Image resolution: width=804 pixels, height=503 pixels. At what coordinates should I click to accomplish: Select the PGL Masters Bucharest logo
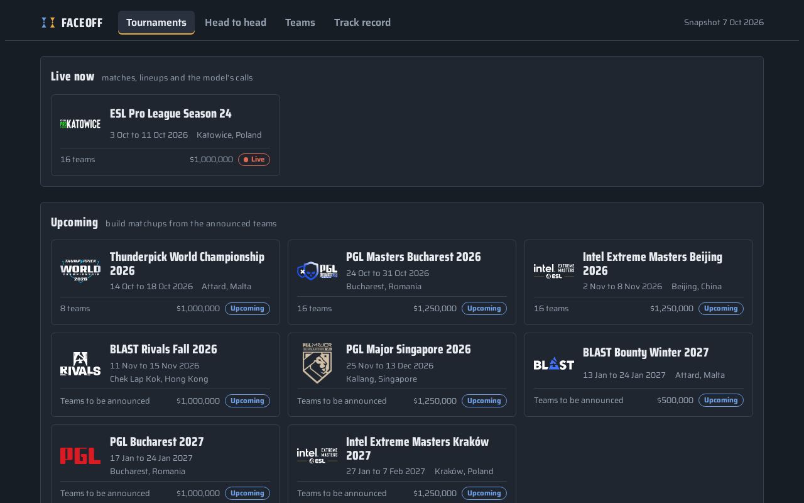317,271
